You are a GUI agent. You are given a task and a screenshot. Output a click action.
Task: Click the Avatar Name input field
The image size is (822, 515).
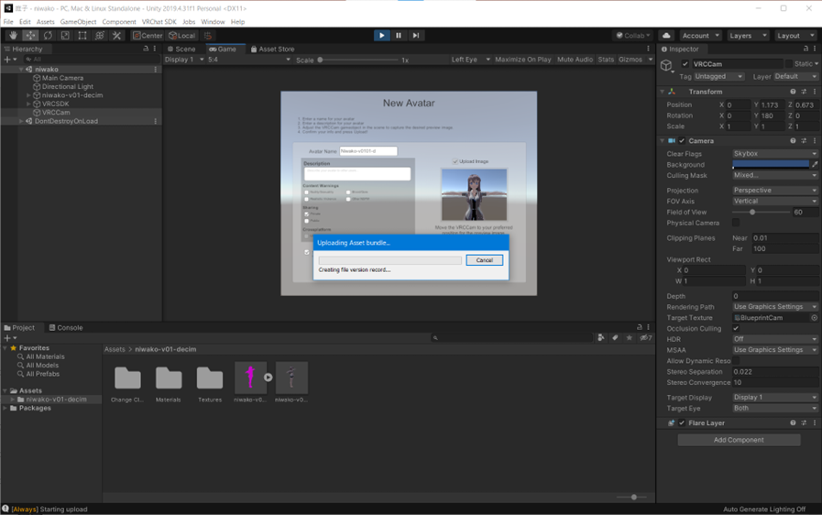[368, 151]
